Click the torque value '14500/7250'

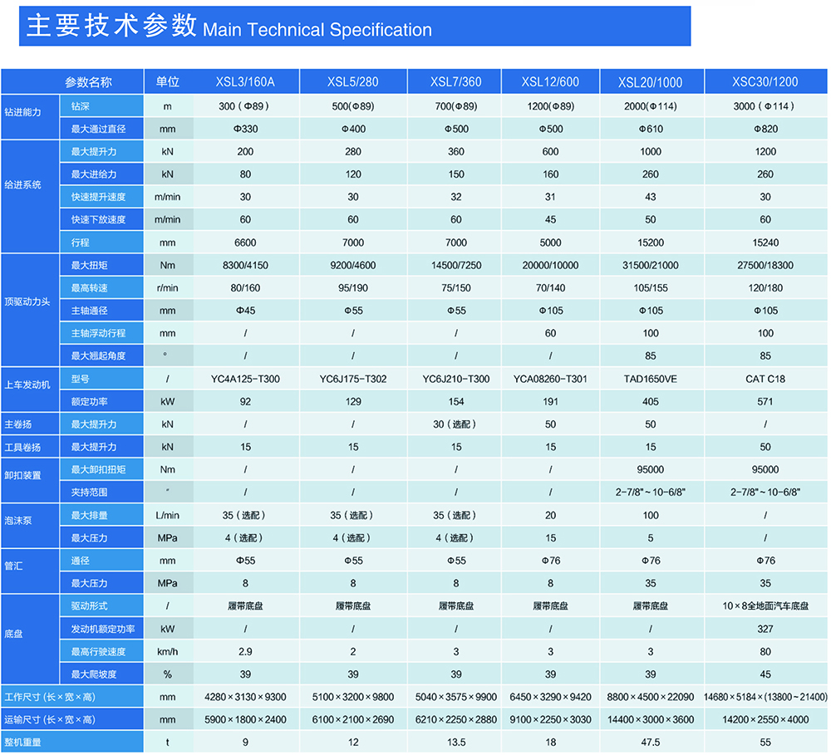click(x=456, y=266)
